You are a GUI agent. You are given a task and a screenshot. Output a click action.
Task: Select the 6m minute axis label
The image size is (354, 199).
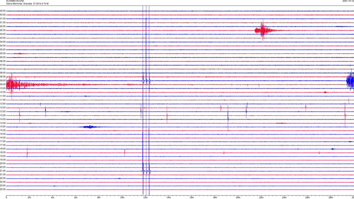76,198
